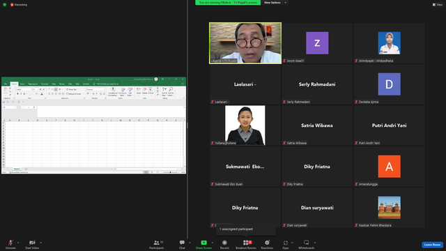446x251 pixels.
Task: Switch to Review tab in Excel
Action: tap(62, 84)
